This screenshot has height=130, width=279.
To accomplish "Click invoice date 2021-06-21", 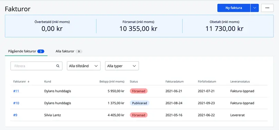I will 174,91.
